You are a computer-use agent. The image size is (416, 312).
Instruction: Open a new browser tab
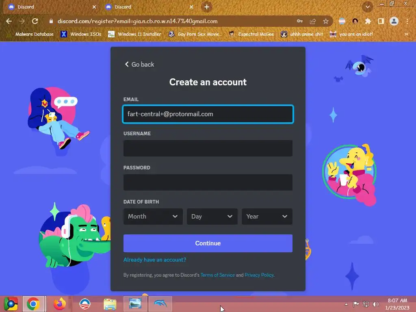(x=207, y=7)
